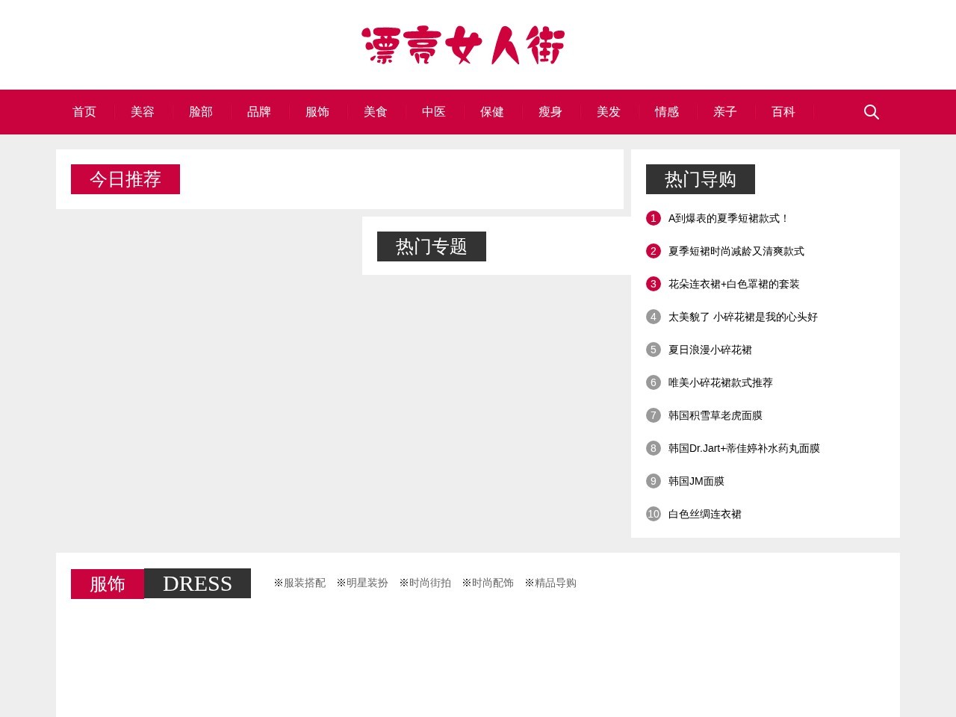Click the numbered badge 1 in 热门导购
Screen dimensions: 956x717
[653, 218]
